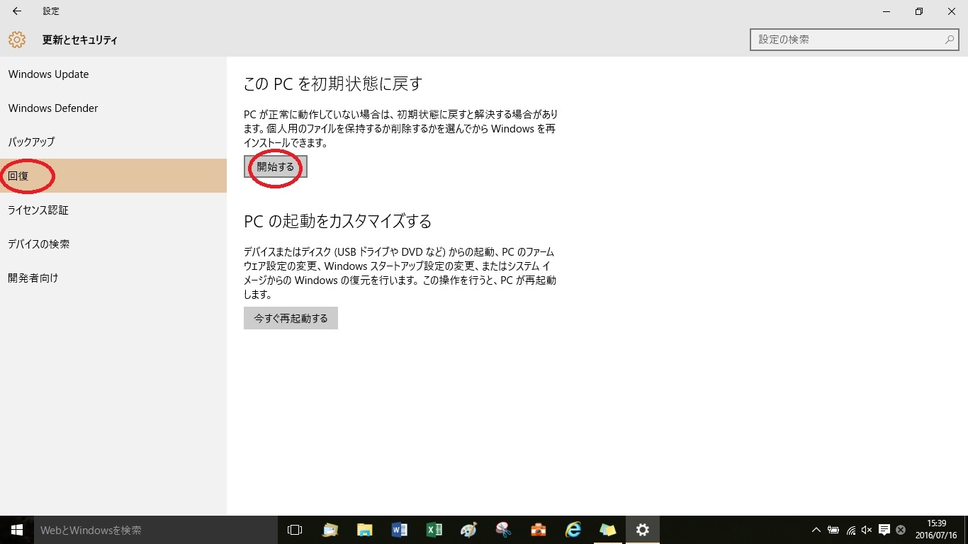Open the ライセンス認証 sidebar section
The image size is (968, 544).
click(x=113, y=210)
